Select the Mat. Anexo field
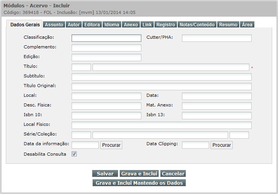The width and height of the screenshot is (278, 194). [x=217, y=106]
